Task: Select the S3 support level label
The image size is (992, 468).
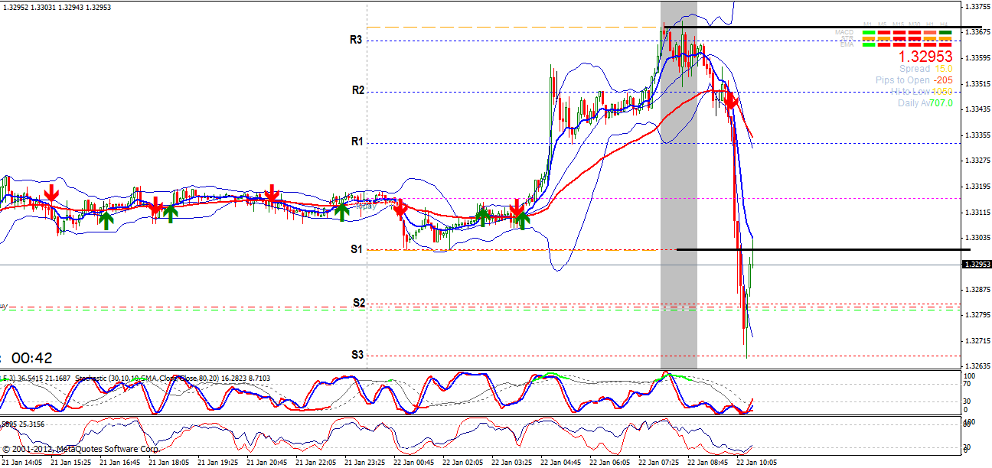Action: click(357, 354)
